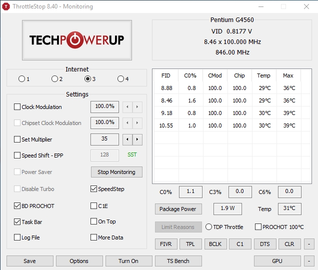Image resolution: width=318 pixels, height=270 pixels.
Task: Enable the On Top checkbox
Action: click(x=93, y=221)
